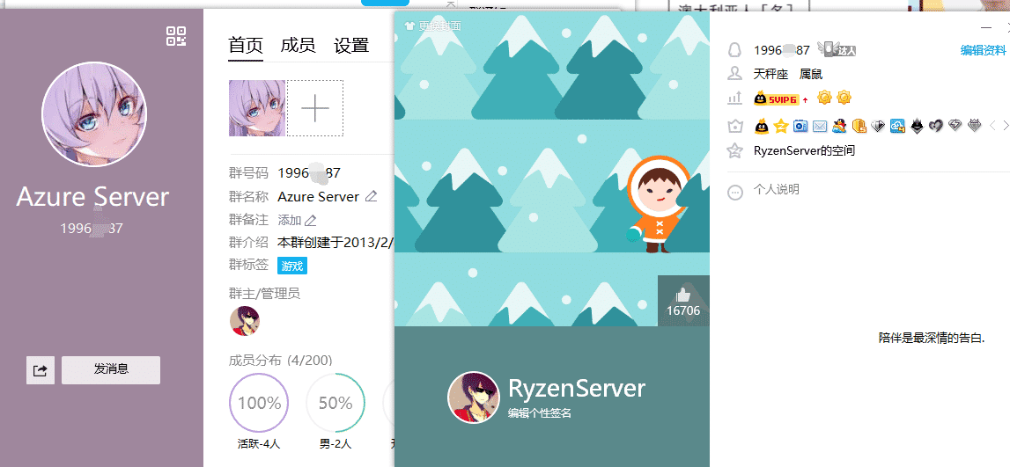Click the signature 陪伴是最深情的告白.
Image resolution: width=1010 pixels, height=467 pixels.
click(x=932, y=338)
